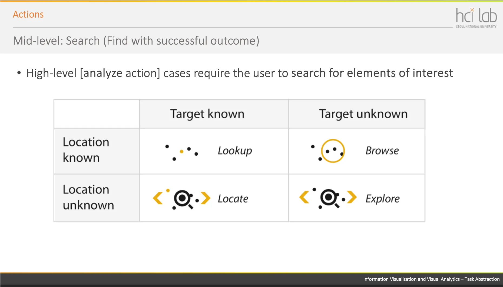Click the Explore magnifier icon

pyautogui.click(x=330, y=198)
